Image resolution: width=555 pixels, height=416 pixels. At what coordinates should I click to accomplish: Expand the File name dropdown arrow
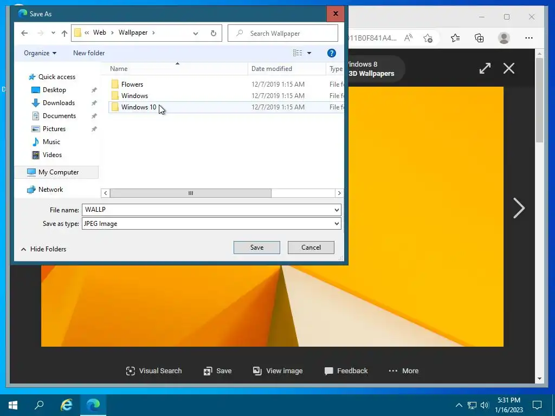337,210
